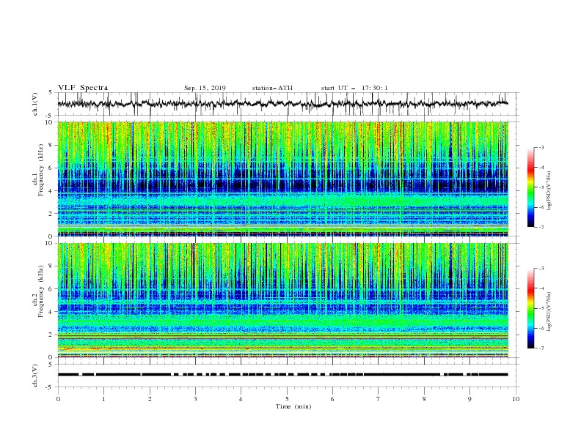This screenshot has width=581, height=448.
Task: Click the ch.1 color bar log(PSD) label
Action: pyautogui.click(x=549, y=191)
